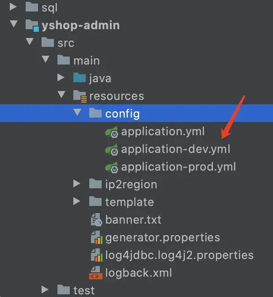Click the resources root folder icon
This screenshot has height=297, width=273.
click(80, 96)
